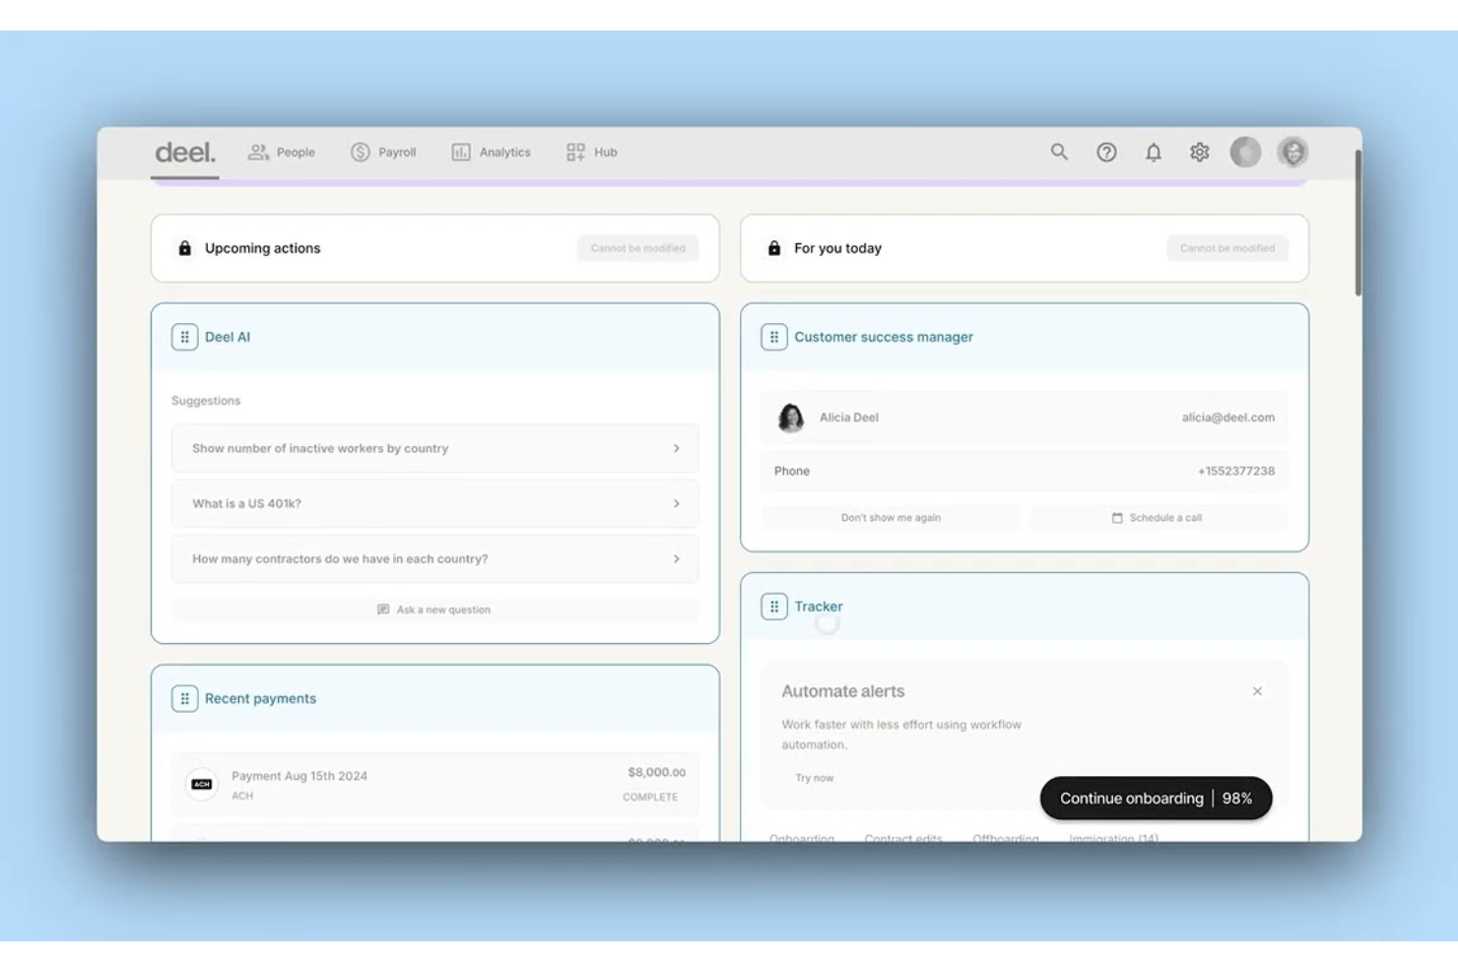
Task: Click the ACH payment icon
Action: click(202, 784)
